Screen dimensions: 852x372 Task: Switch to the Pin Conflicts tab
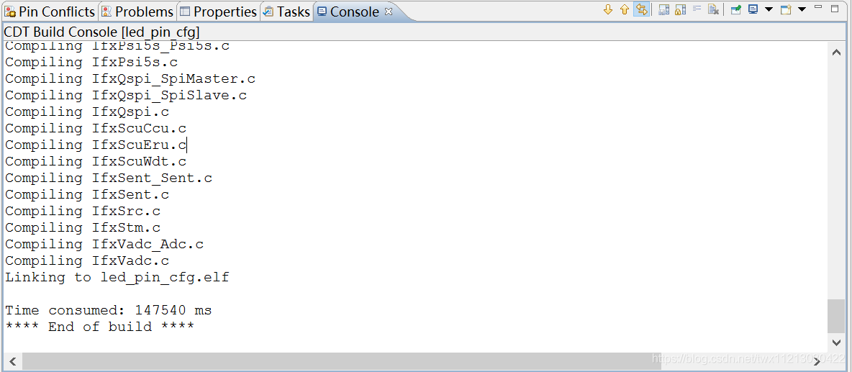point(50,12)
